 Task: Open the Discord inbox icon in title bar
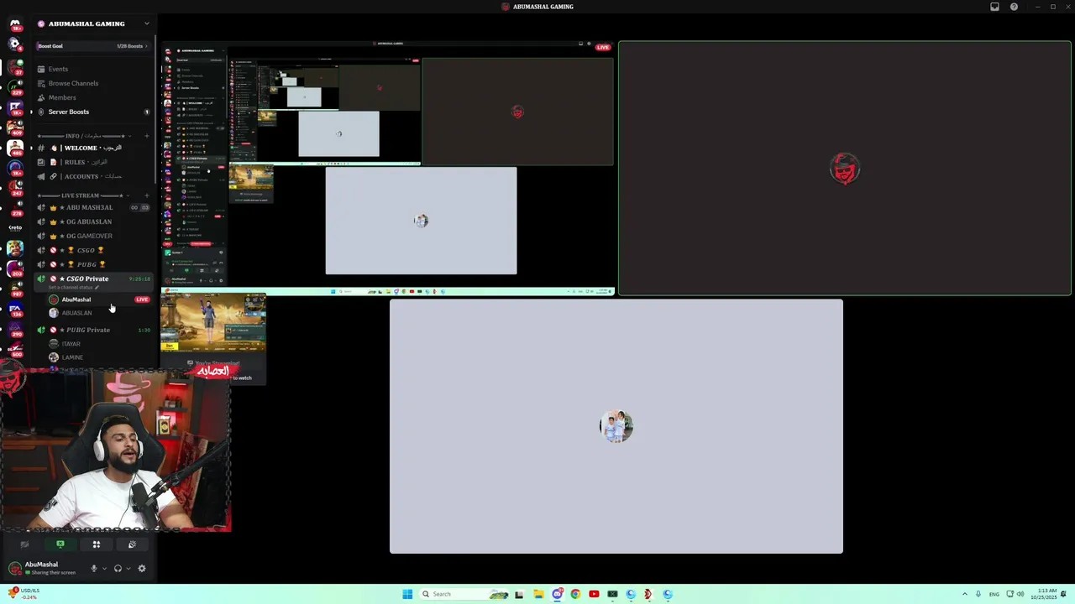click(994, 7)
